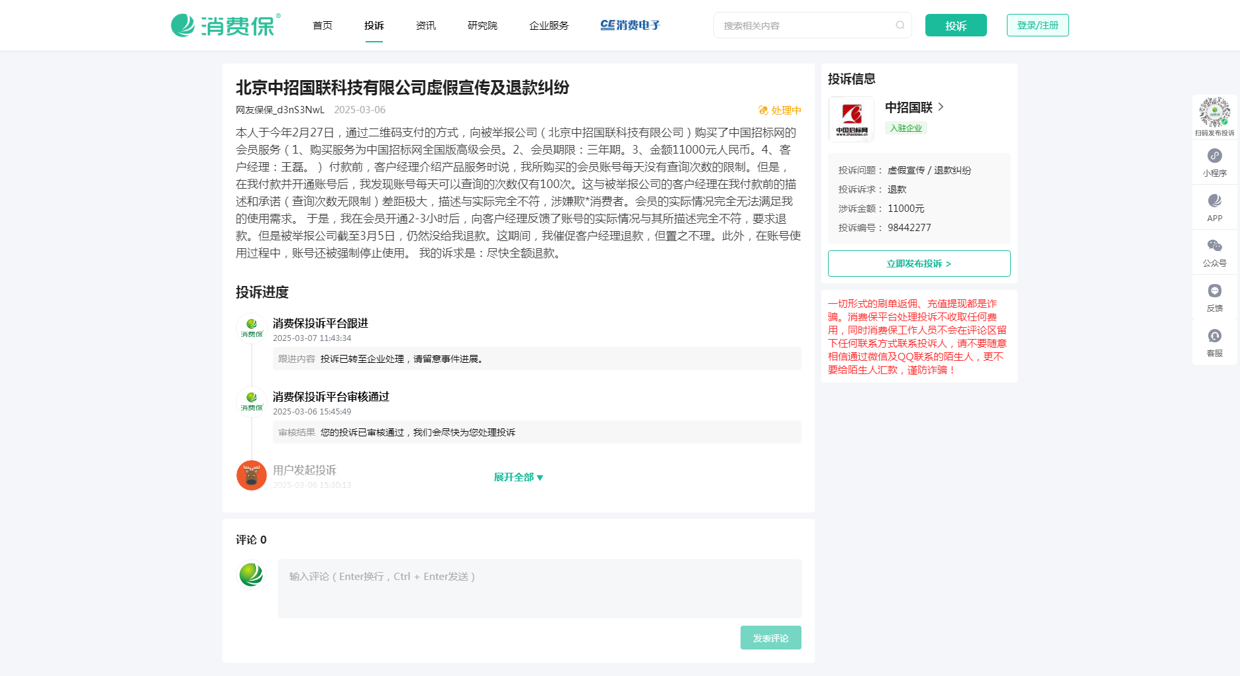Click the 客服 customer service icon
Screen dimensions: 1240x676
[1214, 342]
